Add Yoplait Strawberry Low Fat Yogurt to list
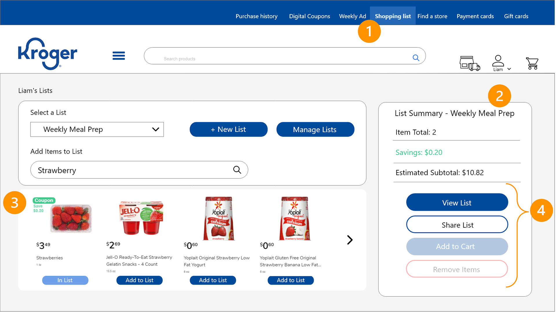The width and height of the screenshot is (556, 312). [213, 280]
